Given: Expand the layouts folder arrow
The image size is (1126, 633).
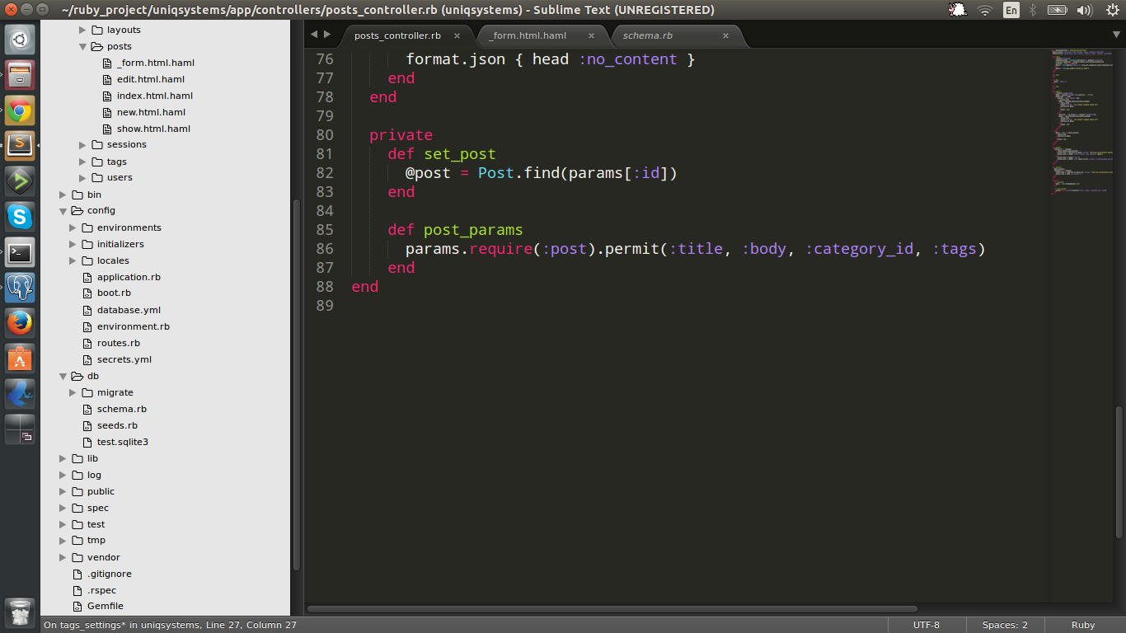Looking at the screenshot, I should [x=82, y=30].
